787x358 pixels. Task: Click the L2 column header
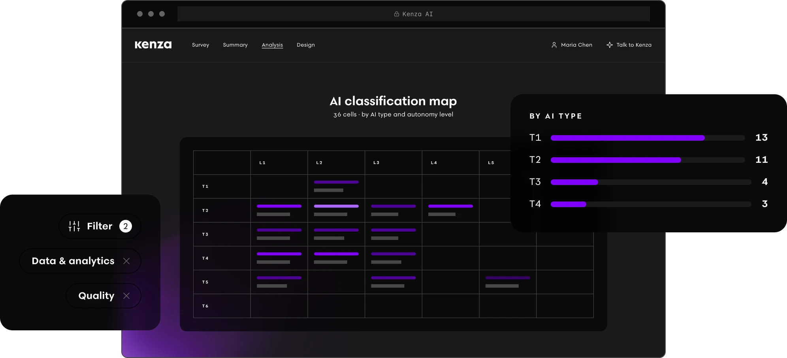point(336,162)
